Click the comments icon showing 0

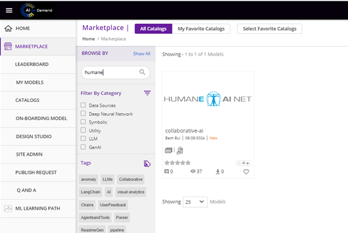166,171
